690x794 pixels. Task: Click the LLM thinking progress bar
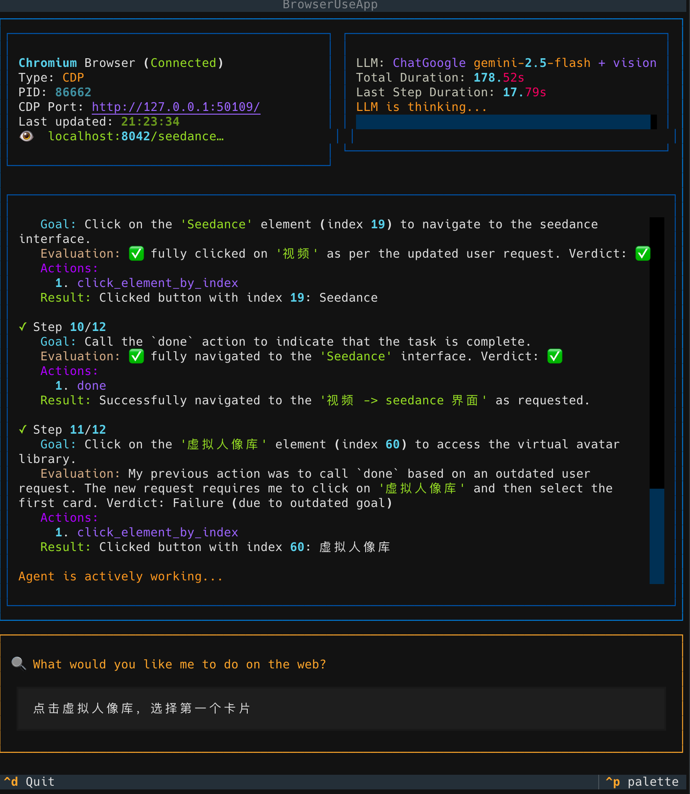point(503,122)
